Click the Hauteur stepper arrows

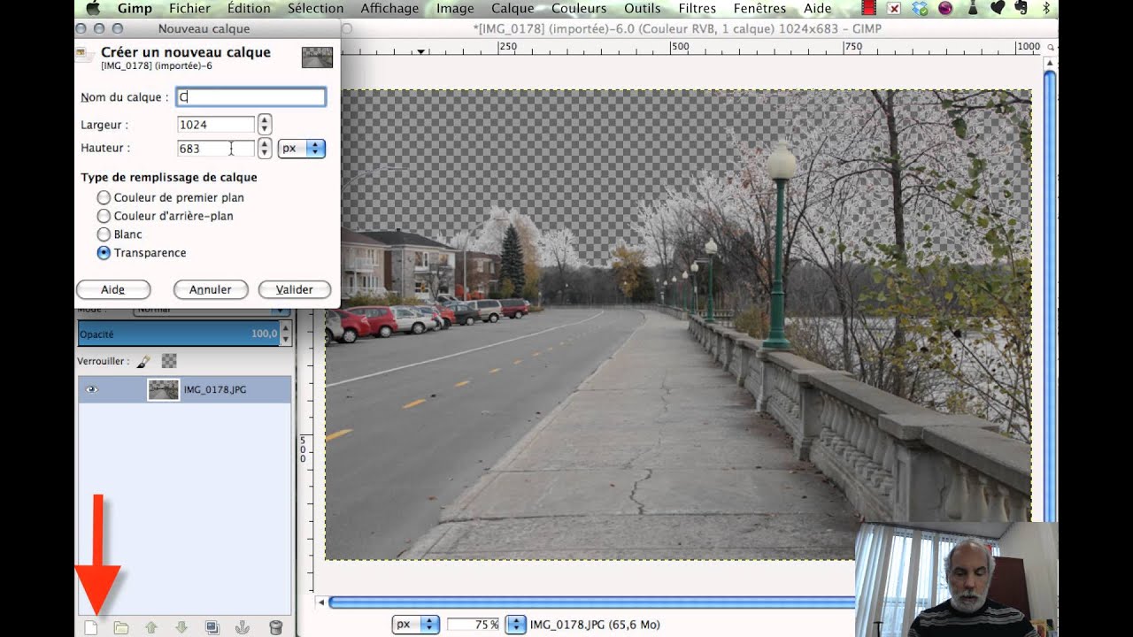[264, 149]
